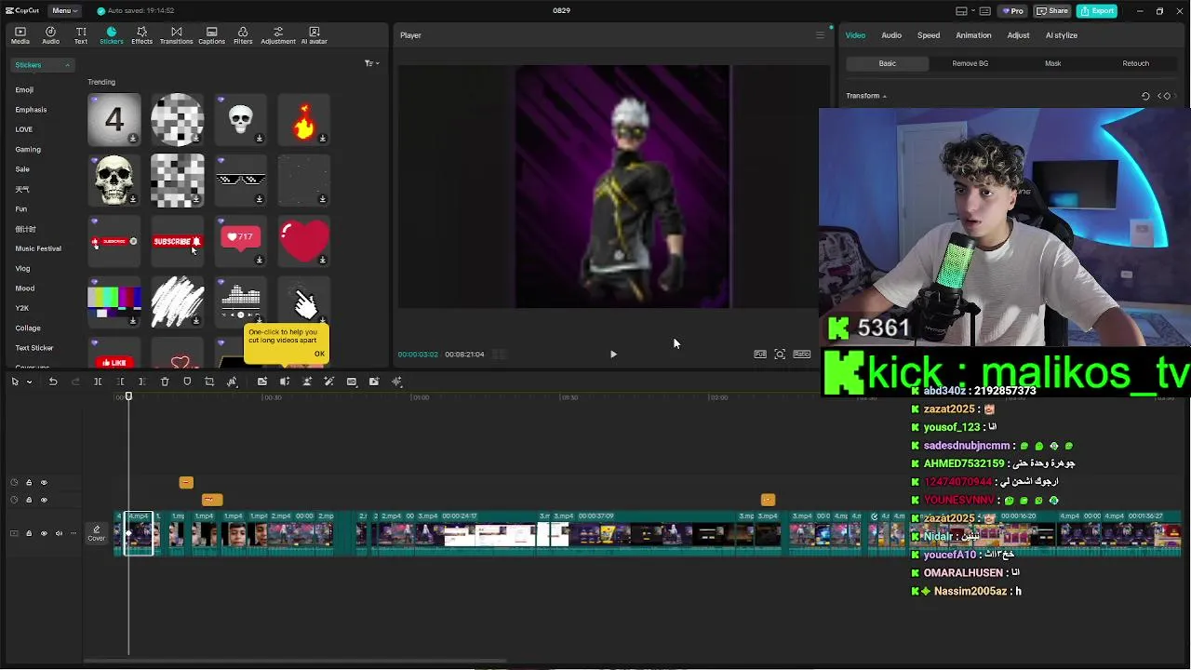This screenshot has width=1191, height=670.
Task: Click OK on the yellow tooltip
Action: point(319,354)
